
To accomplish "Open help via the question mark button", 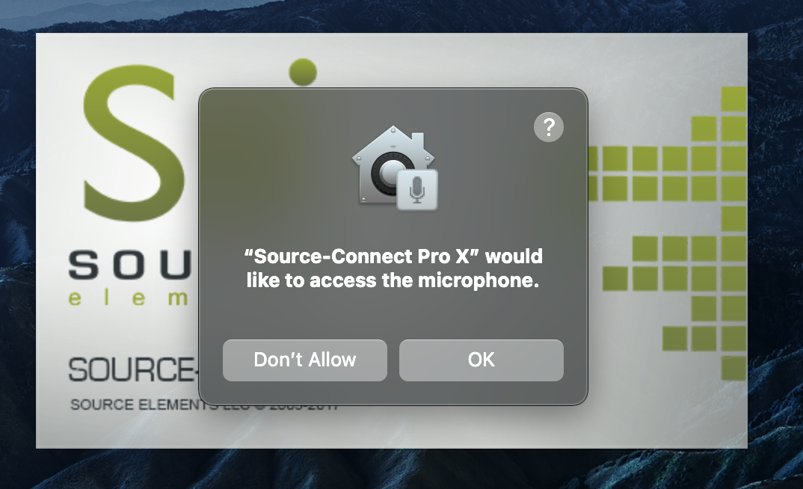I will tap(549, 127).
